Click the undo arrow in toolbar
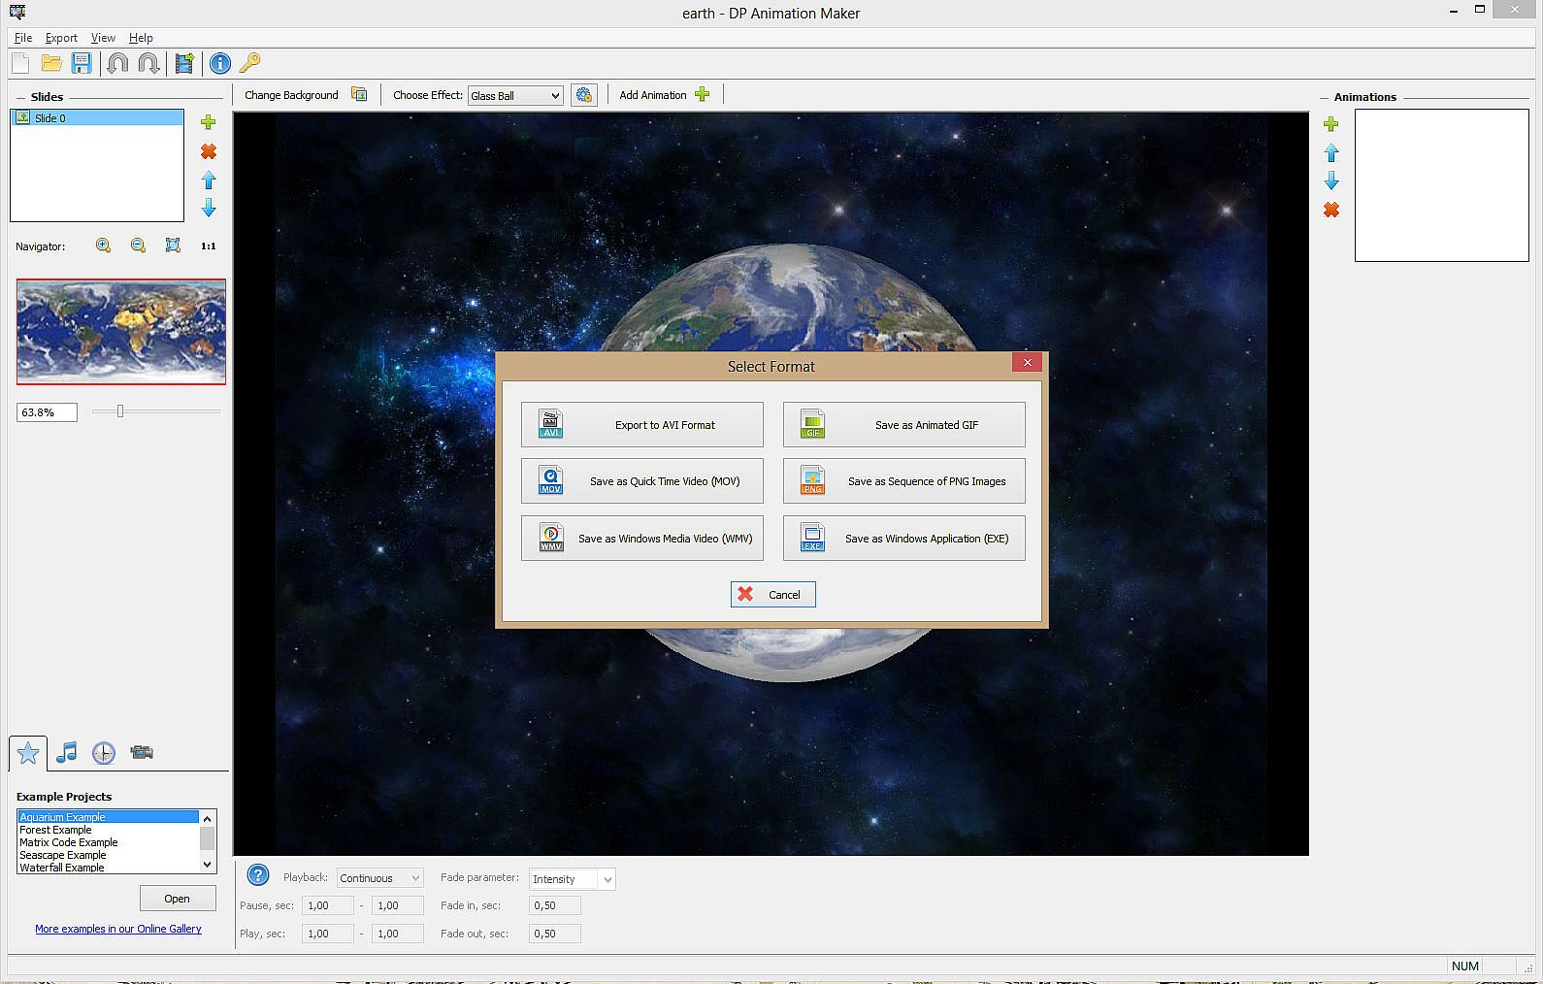 (x=117, y=64)
